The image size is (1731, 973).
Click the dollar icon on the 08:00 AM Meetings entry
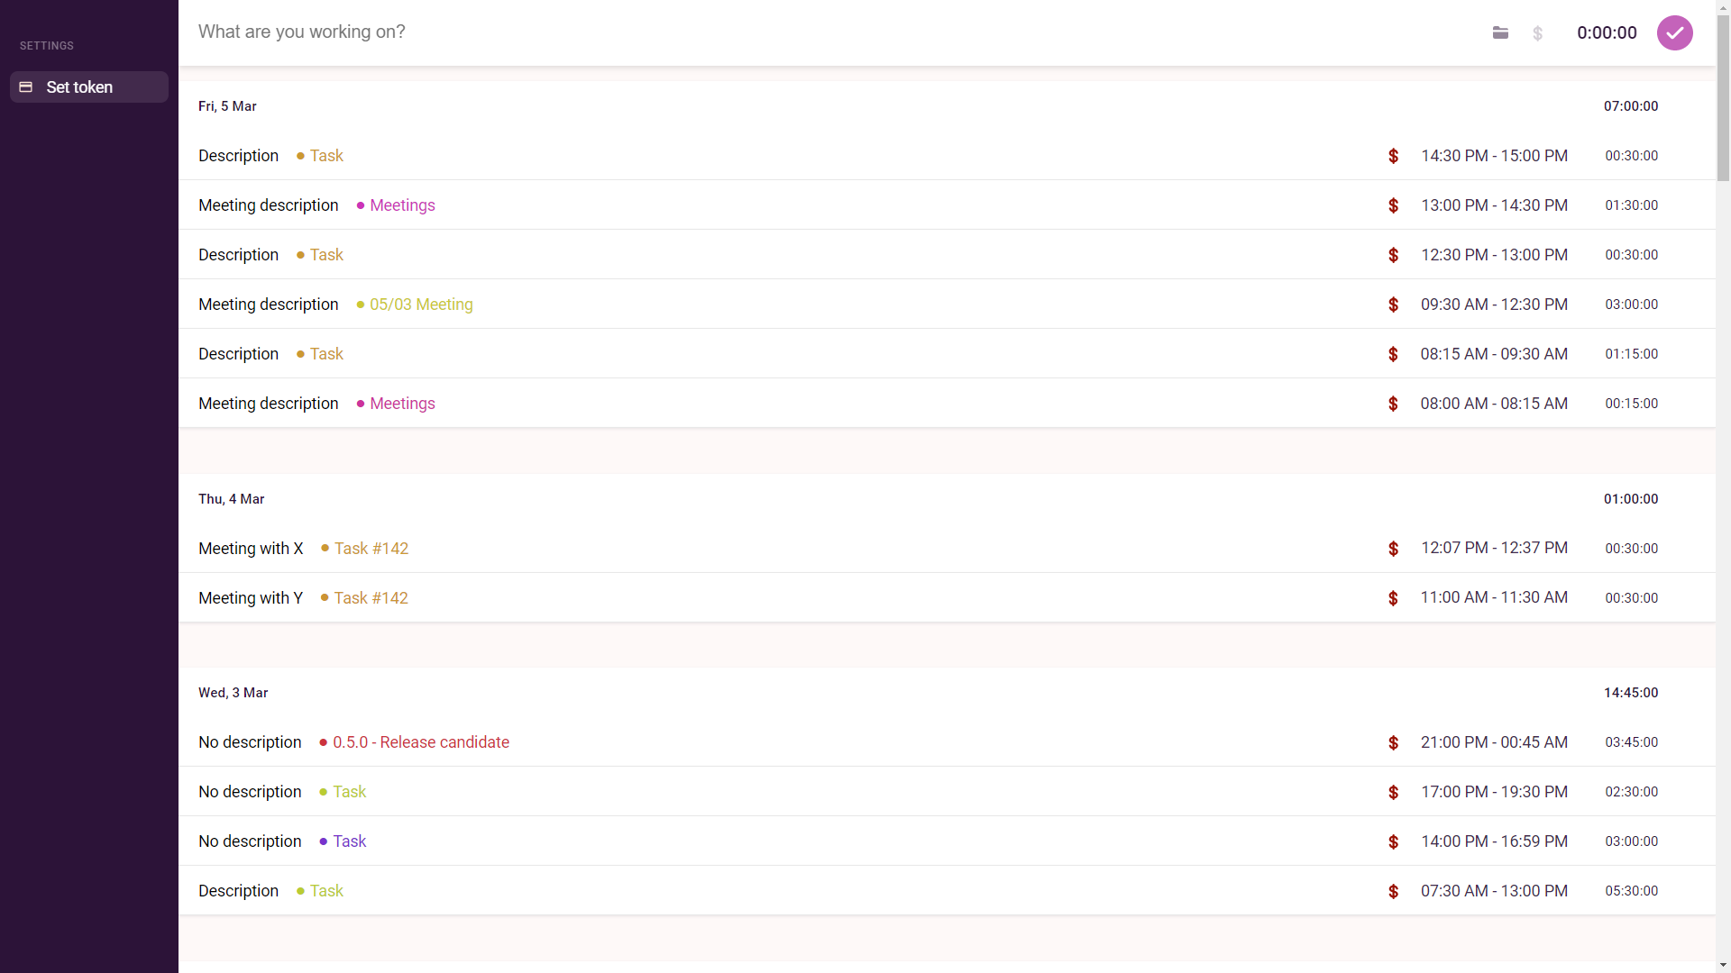[x=1393, y=404]
